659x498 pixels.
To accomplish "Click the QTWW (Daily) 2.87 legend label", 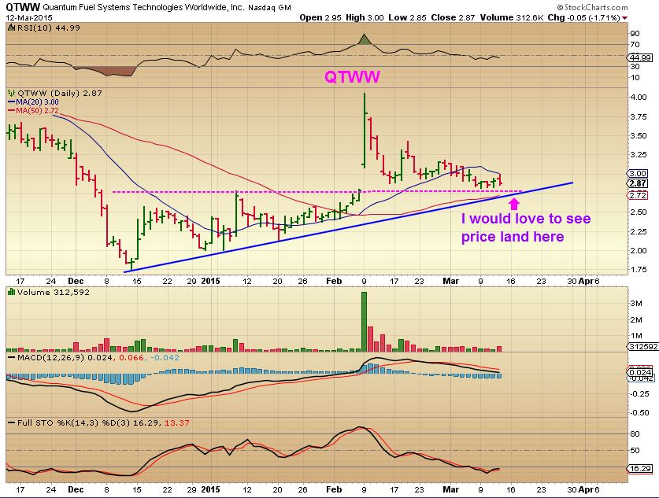I will coord(59,93).
